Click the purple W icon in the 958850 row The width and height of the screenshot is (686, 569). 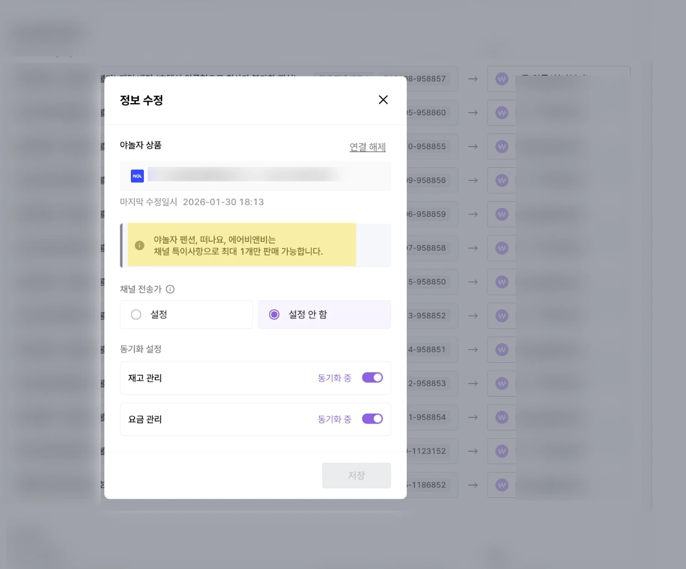502,282
